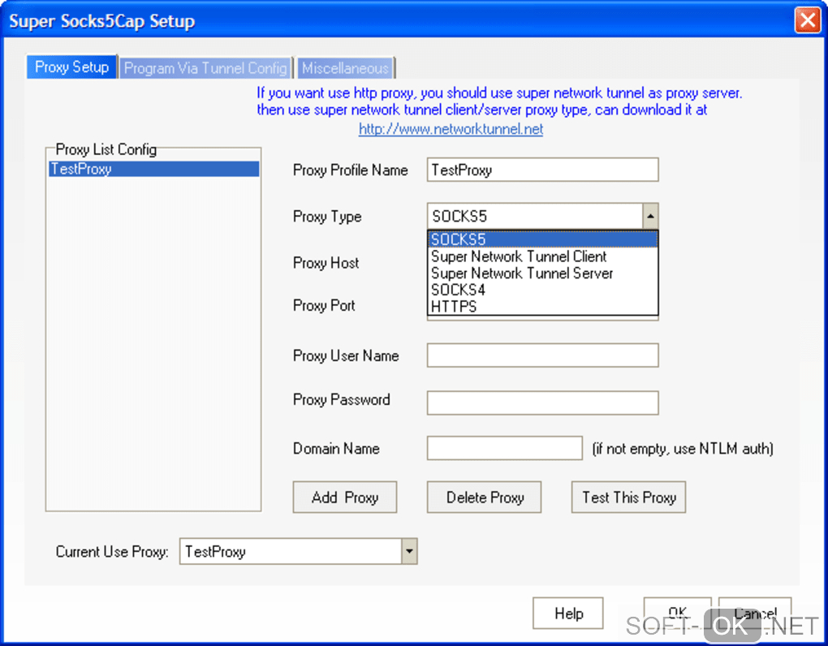
Task: Choose Super Network Tunnel Client option
Action: point(543,256)
